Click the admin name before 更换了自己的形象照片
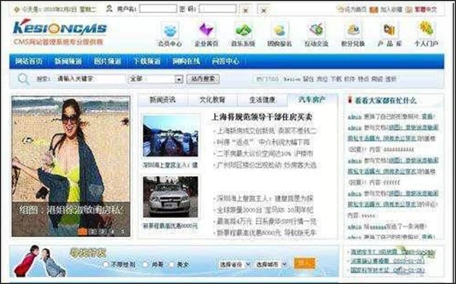 click(x=355, y=117)
